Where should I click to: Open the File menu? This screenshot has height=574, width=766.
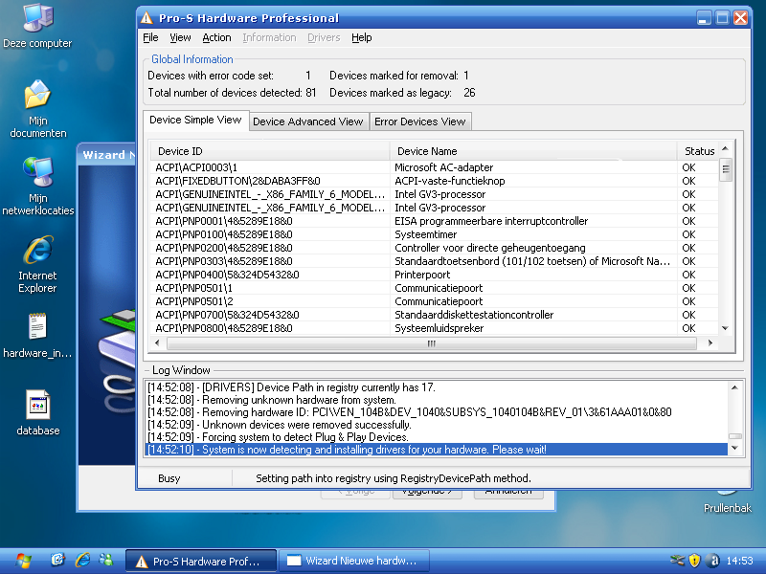tap(150, 37)
